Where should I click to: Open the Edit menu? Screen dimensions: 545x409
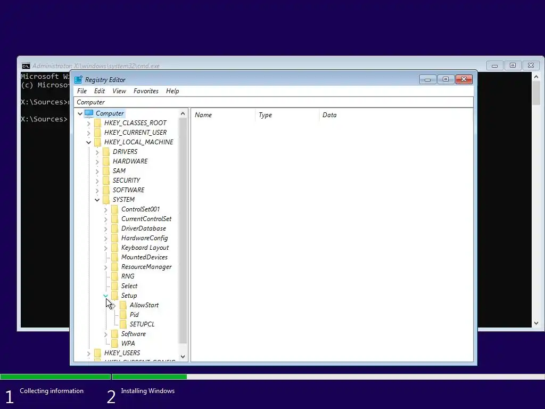[100, 91]
